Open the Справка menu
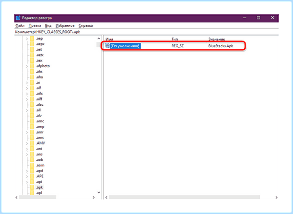The width and height of the screenshot is (293, 214). point(85,25)
